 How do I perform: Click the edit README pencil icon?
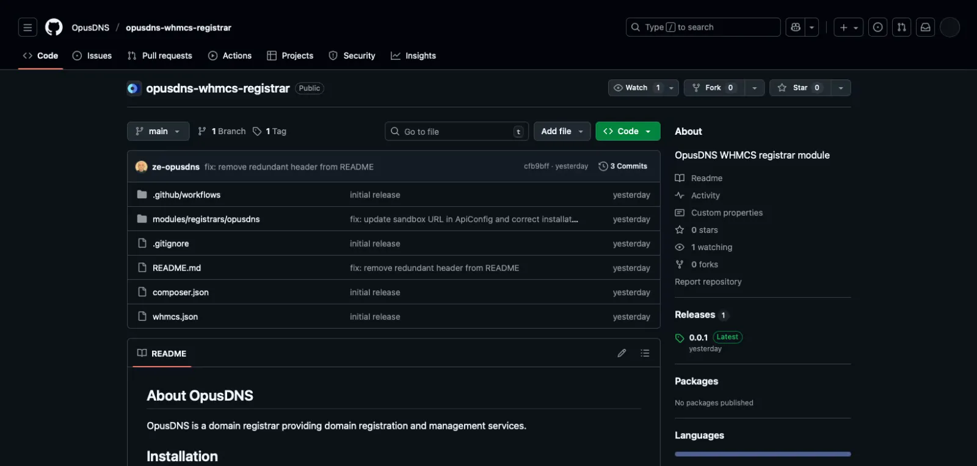622,353
